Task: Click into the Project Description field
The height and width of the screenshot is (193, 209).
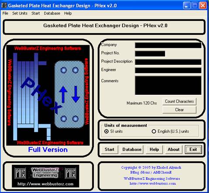Action: [x=168, y=62]
